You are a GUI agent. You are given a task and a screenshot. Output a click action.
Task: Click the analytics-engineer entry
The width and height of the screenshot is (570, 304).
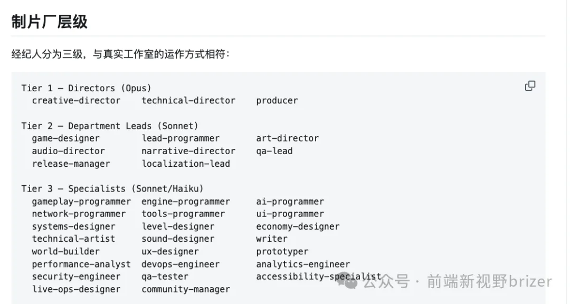click(x=303, y=264)
